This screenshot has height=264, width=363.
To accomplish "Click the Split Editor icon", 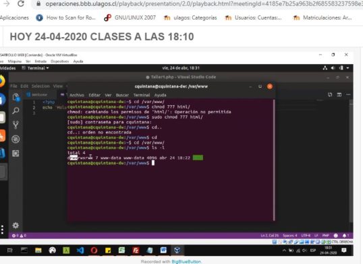I will coord(339,94).
